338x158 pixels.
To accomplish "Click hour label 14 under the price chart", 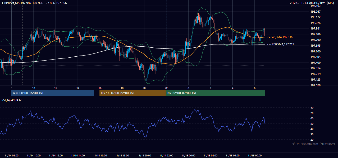I will [78, 88].
